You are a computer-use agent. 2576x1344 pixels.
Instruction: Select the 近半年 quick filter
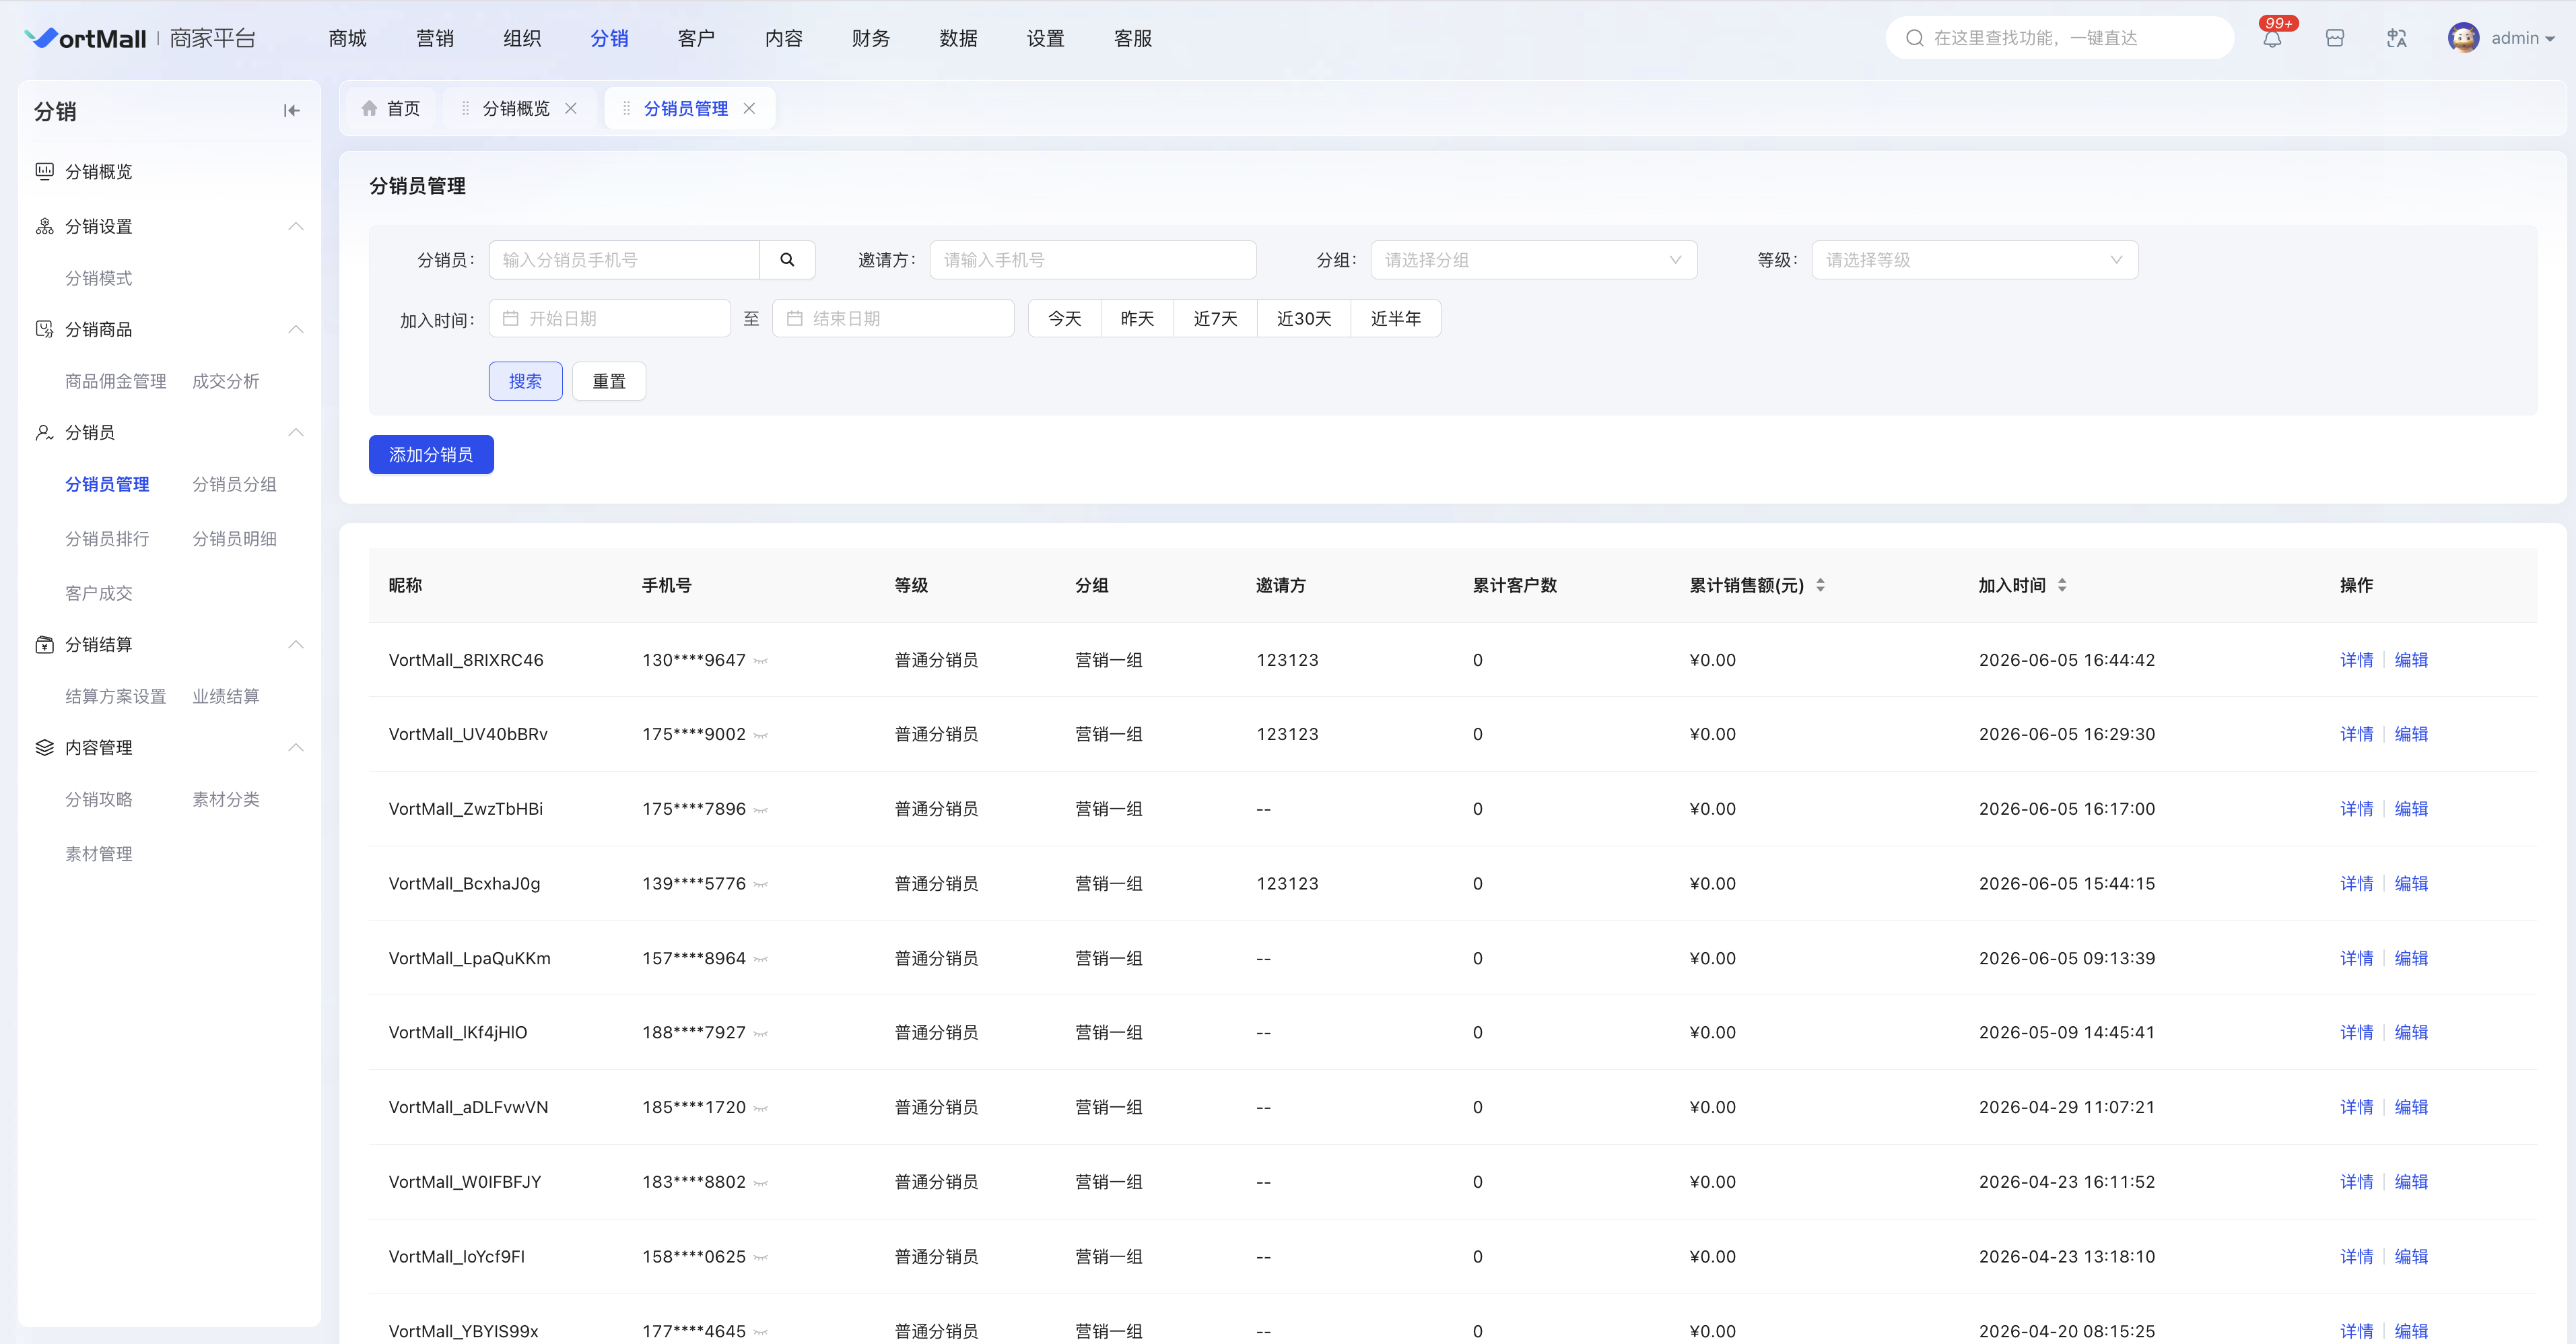tap(1396, 318)
